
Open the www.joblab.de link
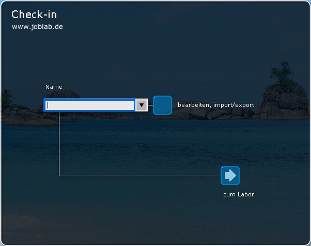tap(37, 26)
